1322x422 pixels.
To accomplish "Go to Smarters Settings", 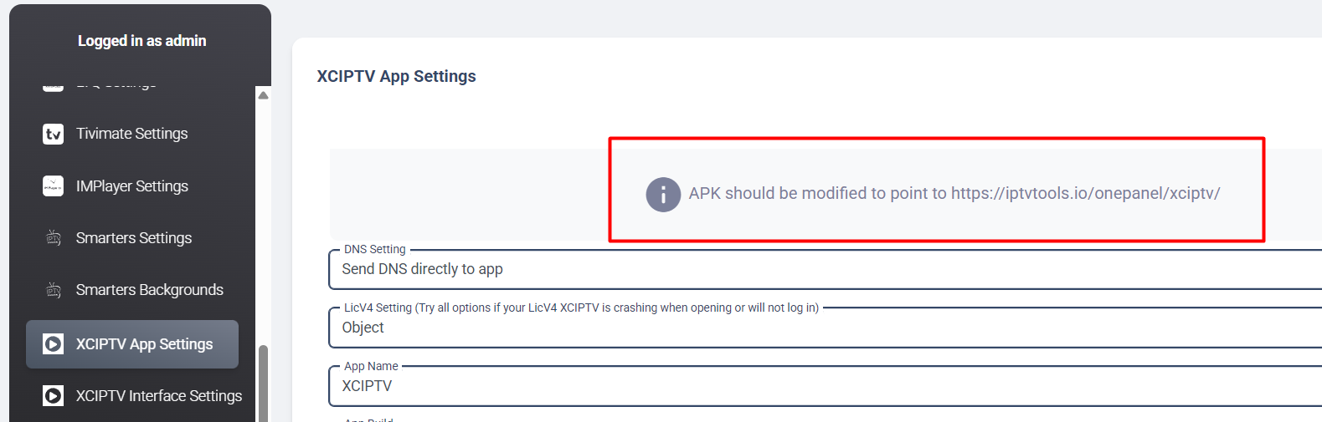I will tap(132, 238).
